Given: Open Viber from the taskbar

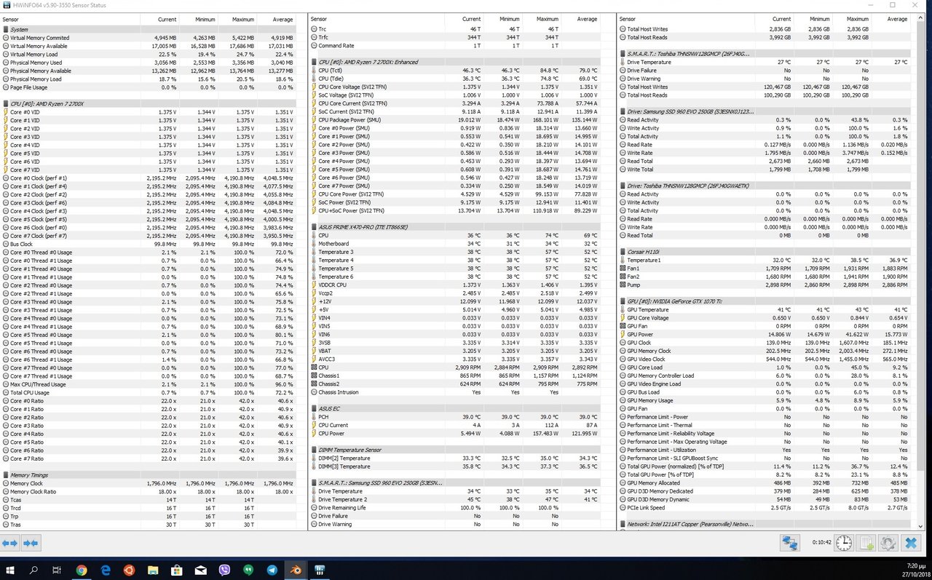Looking at the screenshot, I should (224, 570).
